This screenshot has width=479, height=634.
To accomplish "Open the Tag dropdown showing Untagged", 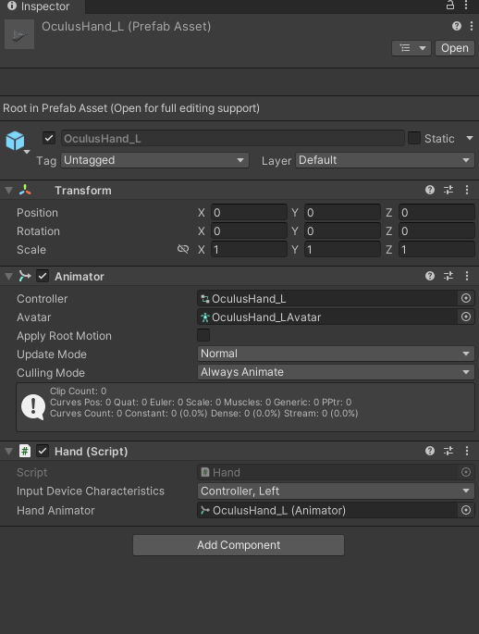I will (x=154, y=160).
